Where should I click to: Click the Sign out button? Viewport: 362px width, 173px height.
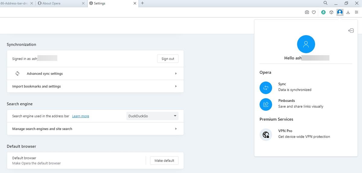tap(168, 59)
